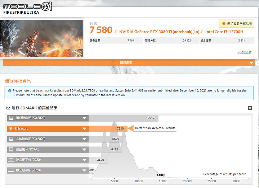Click the 添加以比較 compare button
This screenshot has width=259, height=188.
[244, 52]
